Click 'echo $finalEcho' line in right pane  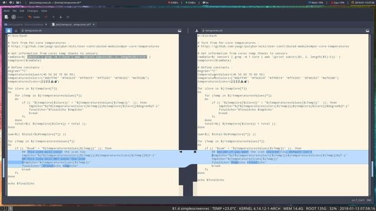point(211,180)
